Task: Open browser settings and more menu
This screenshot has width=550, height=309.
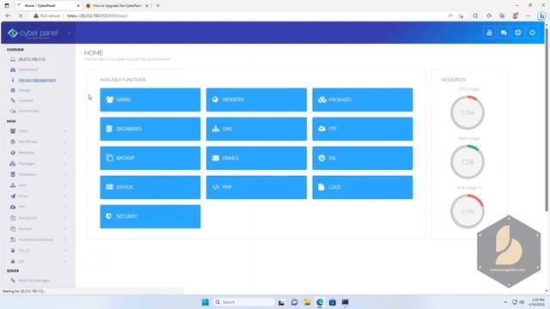Action: tap(529, 15)
